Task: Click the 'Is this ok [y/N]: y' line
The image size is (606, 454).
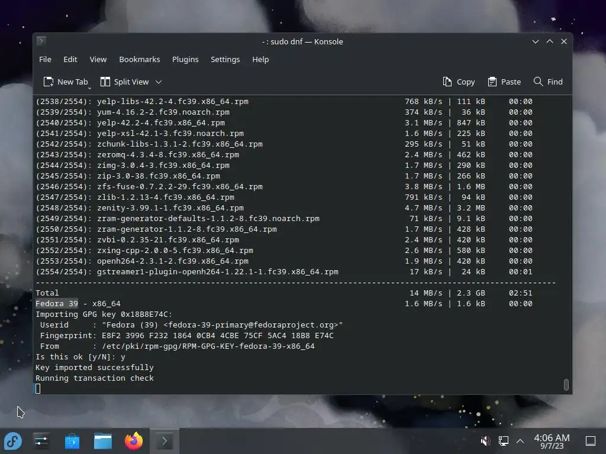Action: 80,356
